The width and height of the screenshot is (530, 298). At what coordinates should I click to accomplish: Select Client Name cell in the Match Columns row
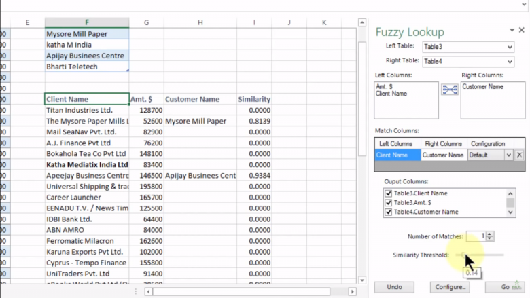[397, 155]
